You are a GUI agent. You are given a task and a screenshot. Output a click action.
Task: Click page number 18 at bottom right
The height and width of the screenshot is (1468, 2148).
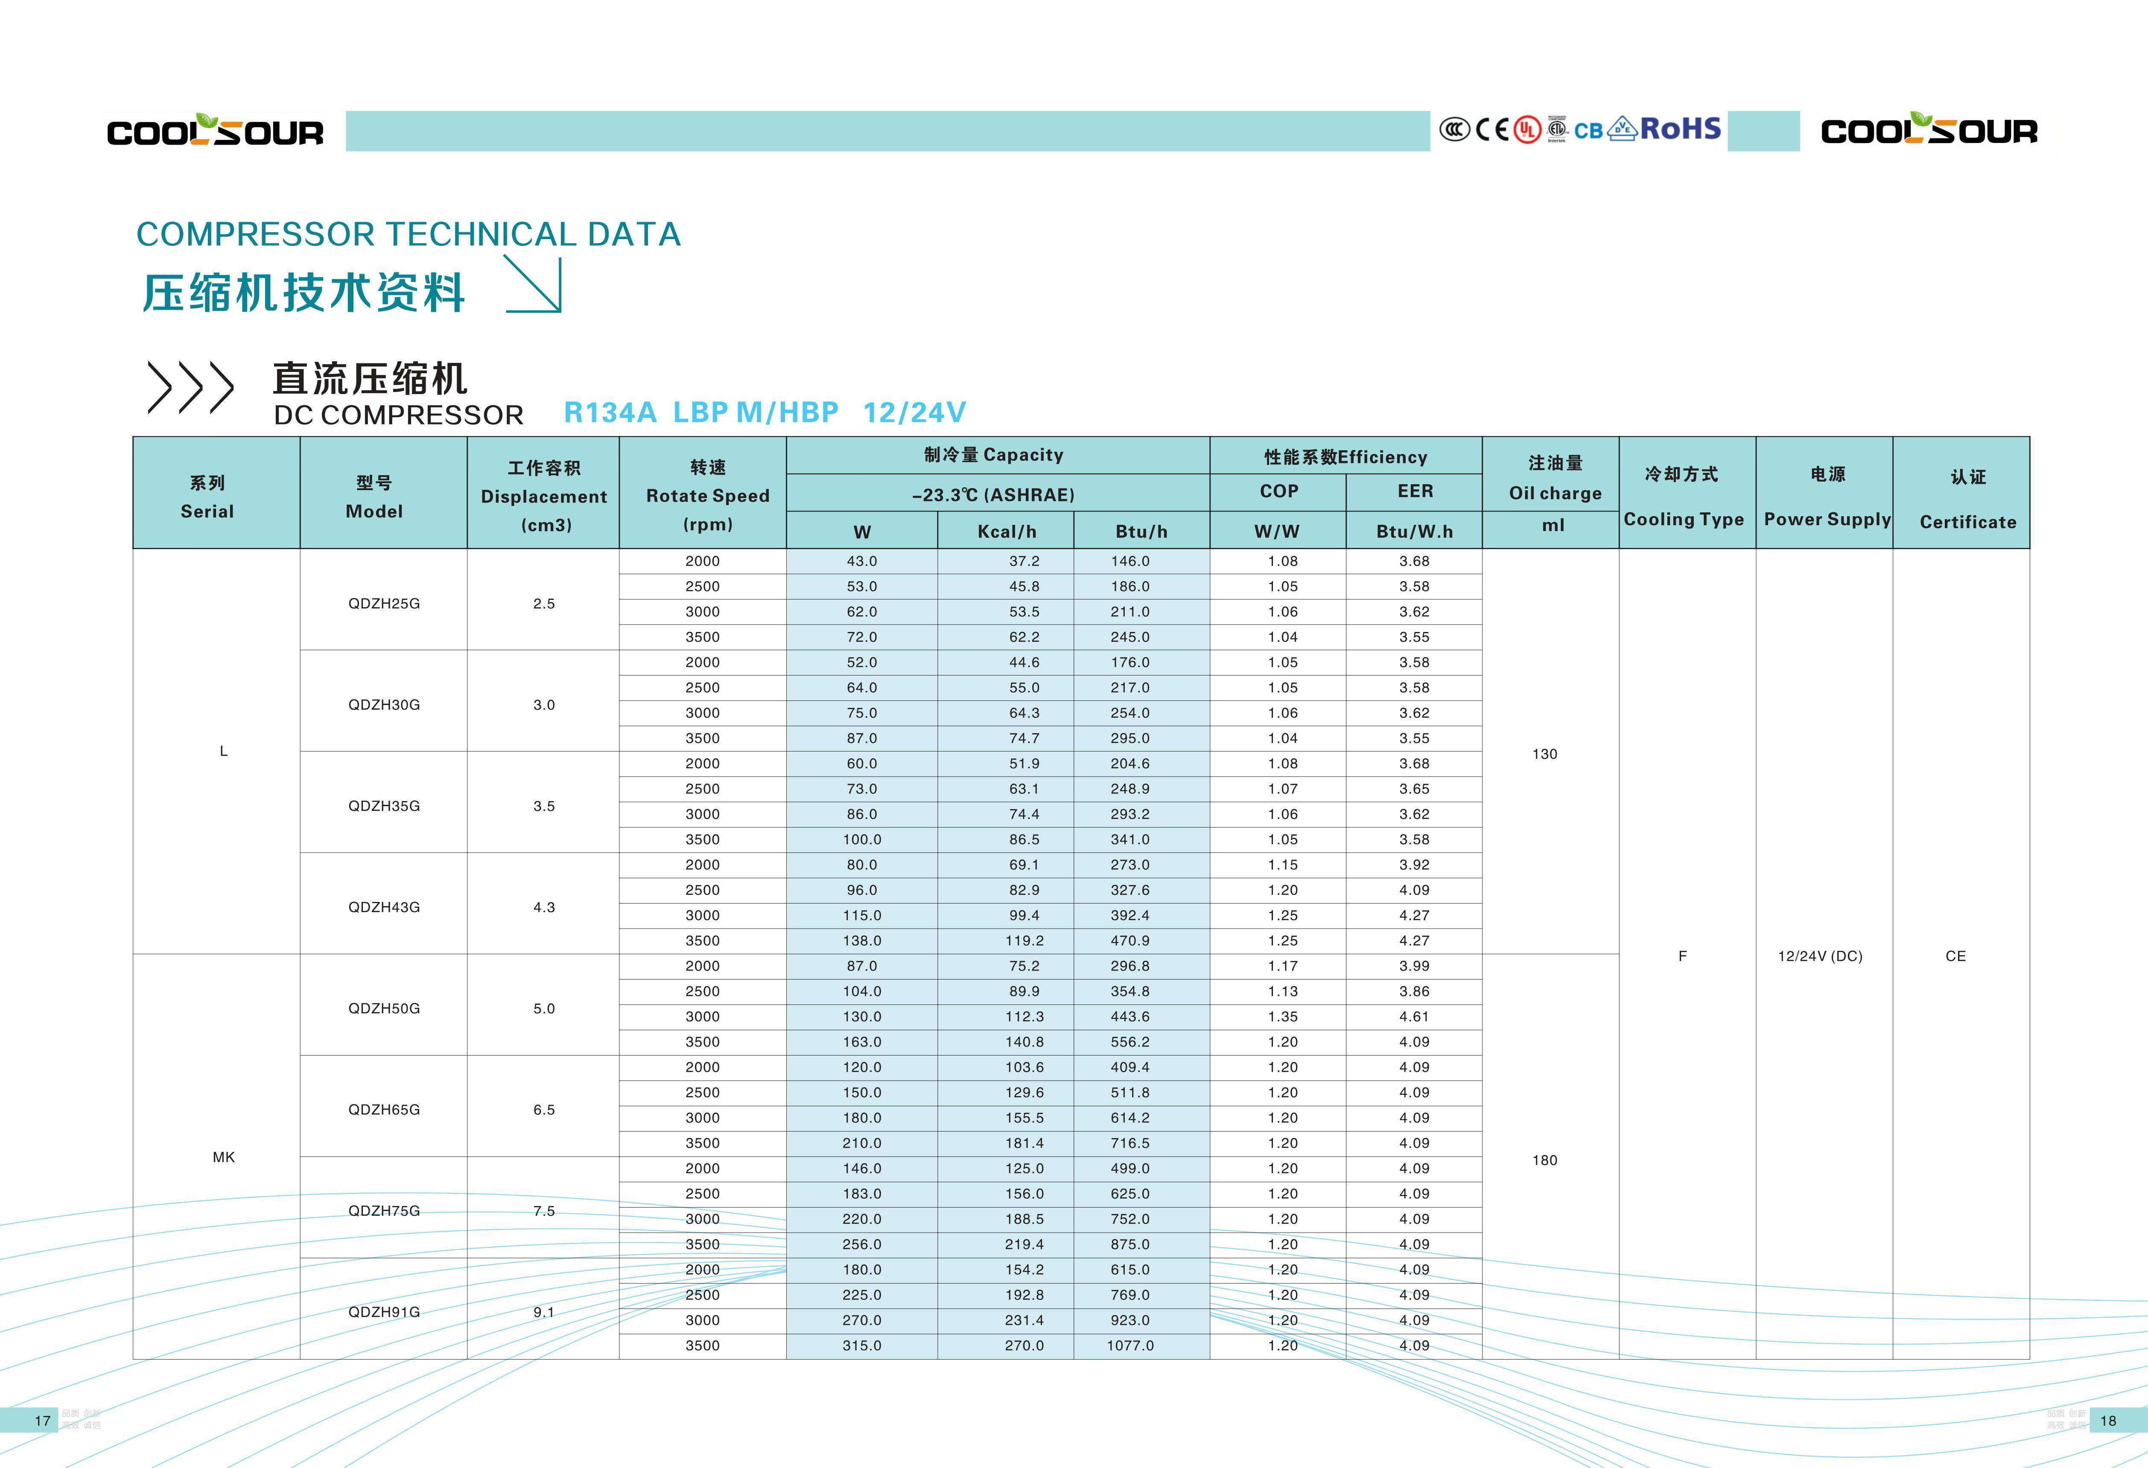(2107, 1421)
